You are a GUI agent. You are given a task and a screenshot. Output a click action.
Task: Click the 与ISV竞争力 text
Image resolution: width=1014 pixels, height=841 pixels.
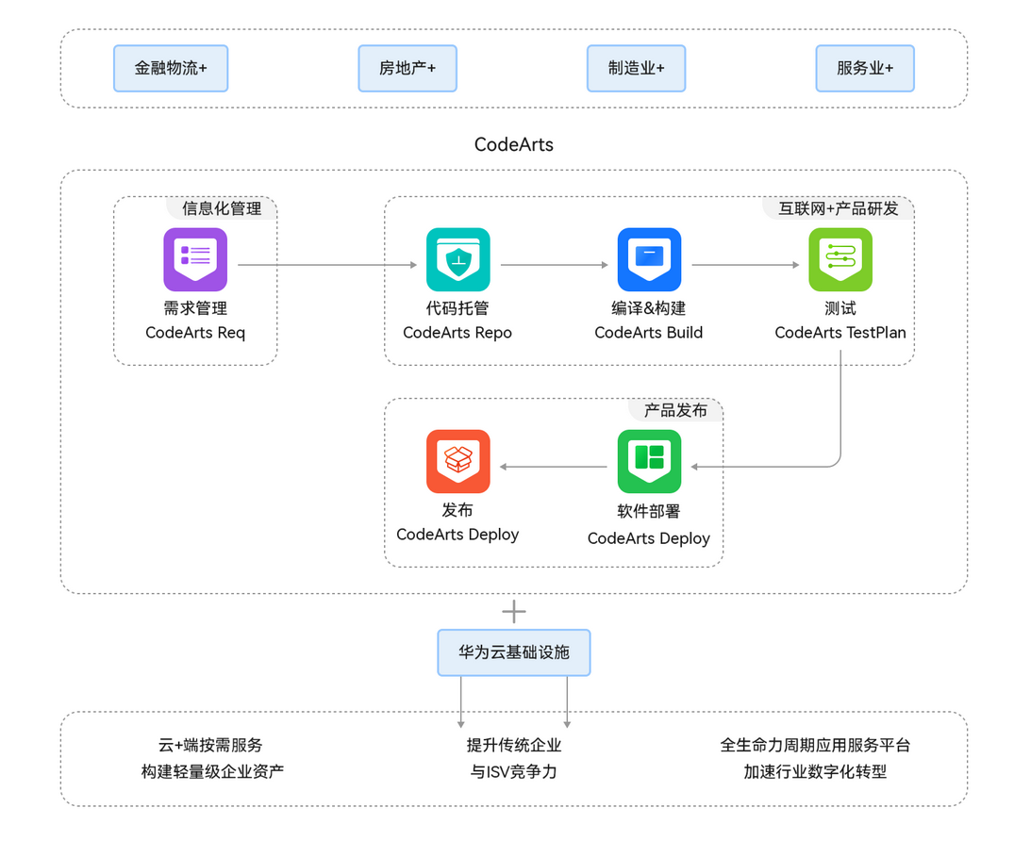click(x=513, y=772)
